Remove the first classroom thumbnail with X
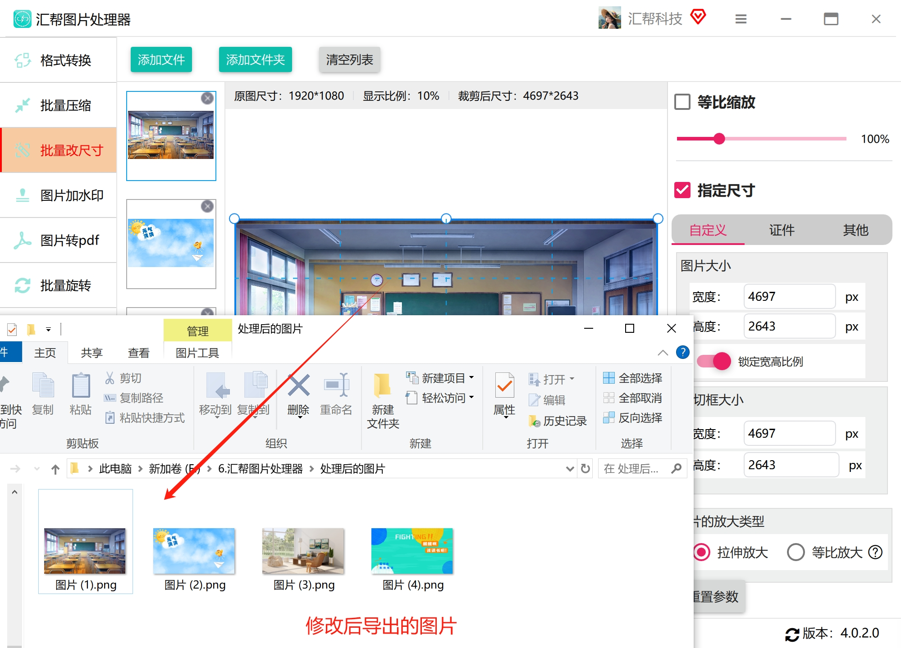The image size is (901, 648). (207, 98)
